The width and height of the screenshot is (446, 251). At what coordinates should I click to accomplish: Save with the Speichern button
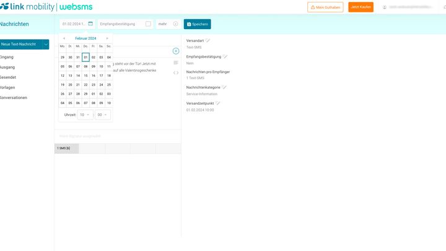coord(197,24)
